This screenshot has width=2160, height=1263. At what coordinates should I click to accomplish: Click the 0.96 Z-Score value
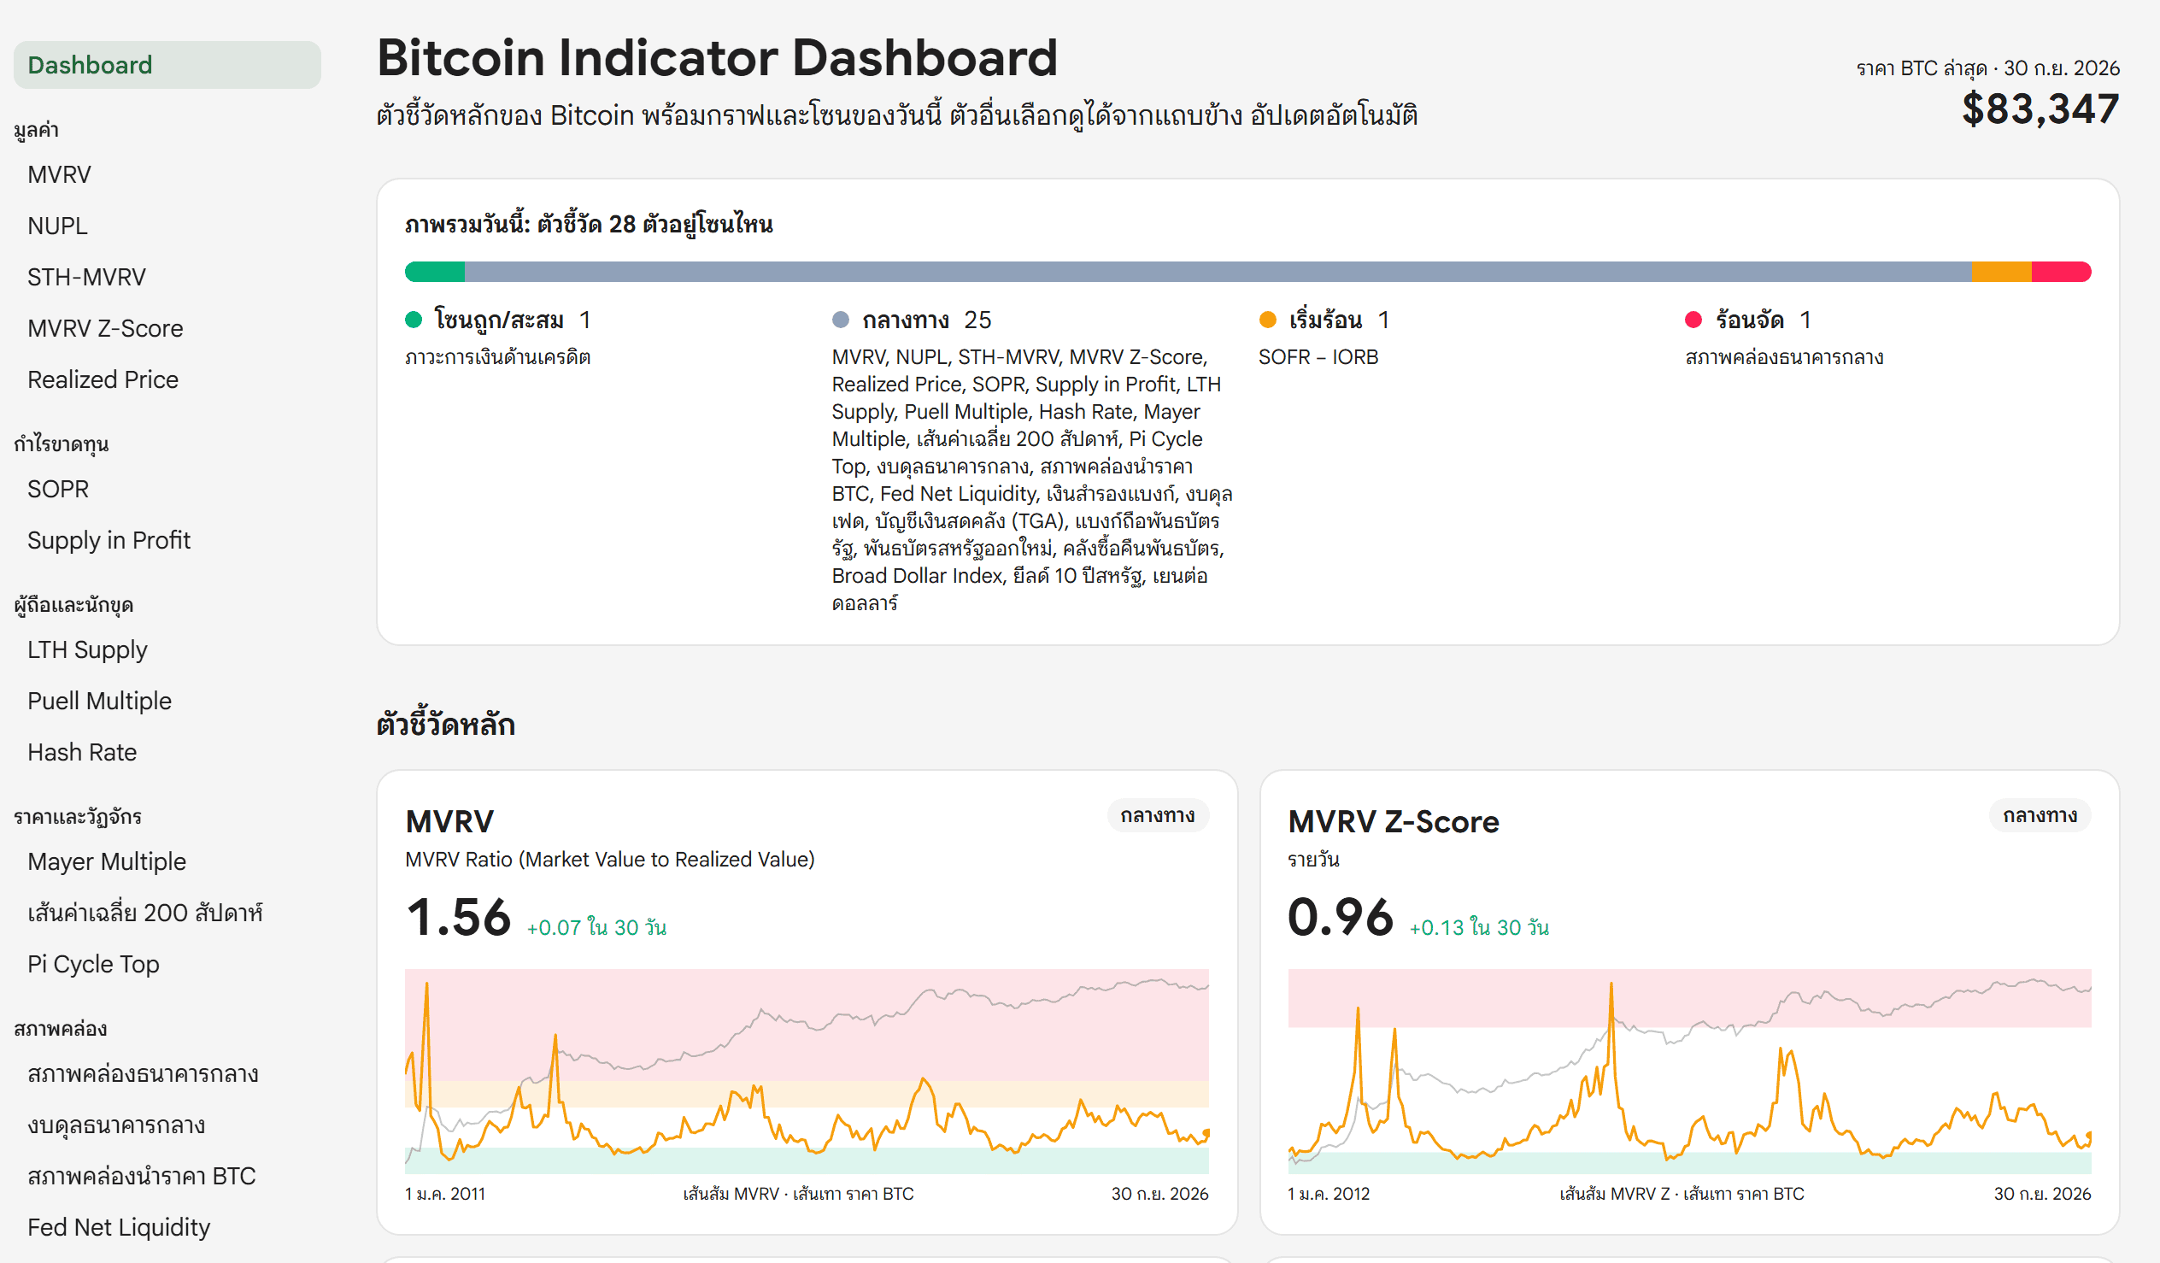[x=1341, y=919]
